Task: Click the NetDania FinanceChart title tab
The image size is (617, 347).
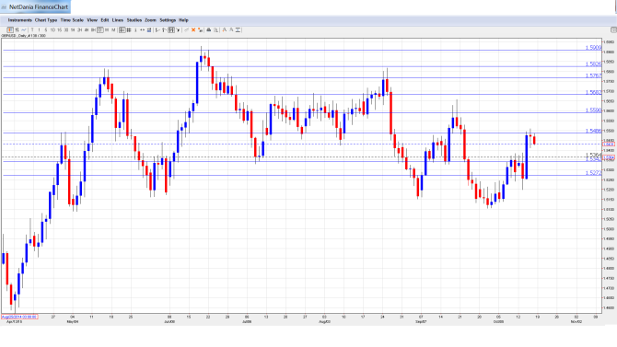Action: click(35, 6)
